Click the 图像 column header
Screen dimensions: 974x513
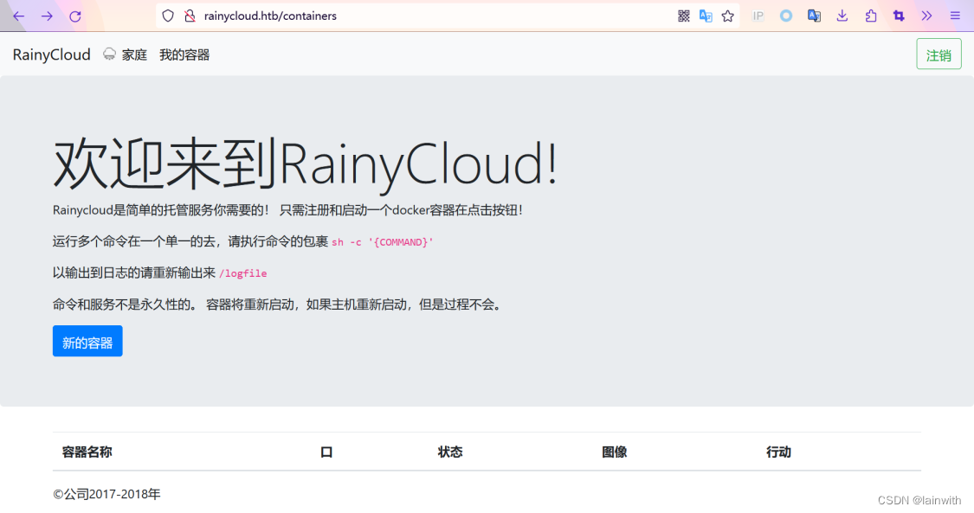coord(615,452)
